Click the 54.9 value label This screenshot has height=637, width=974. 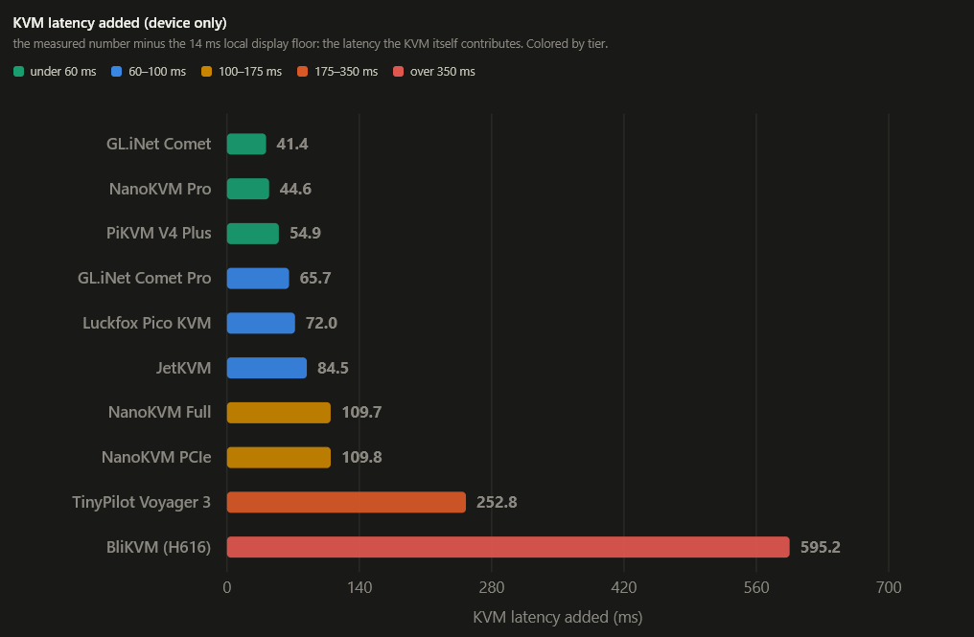coord(305,234)
